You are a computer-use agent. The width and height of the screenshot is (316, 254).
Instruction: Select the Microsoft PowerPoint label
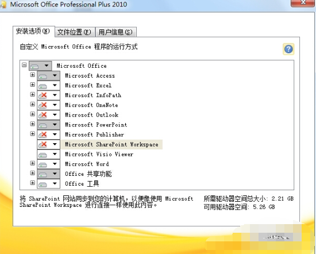point(96,125)
